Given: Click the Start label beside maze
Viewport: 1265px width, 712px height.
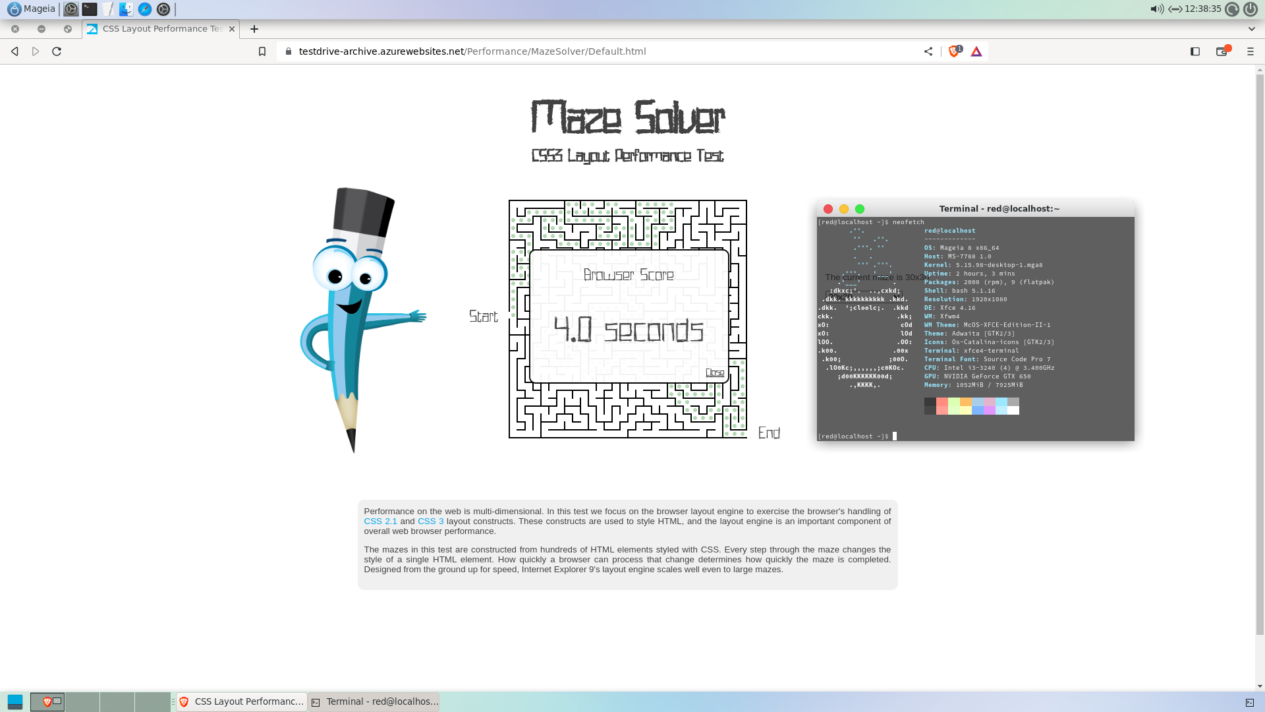Looking at the screenshot, I should click(x=484, y=316).
